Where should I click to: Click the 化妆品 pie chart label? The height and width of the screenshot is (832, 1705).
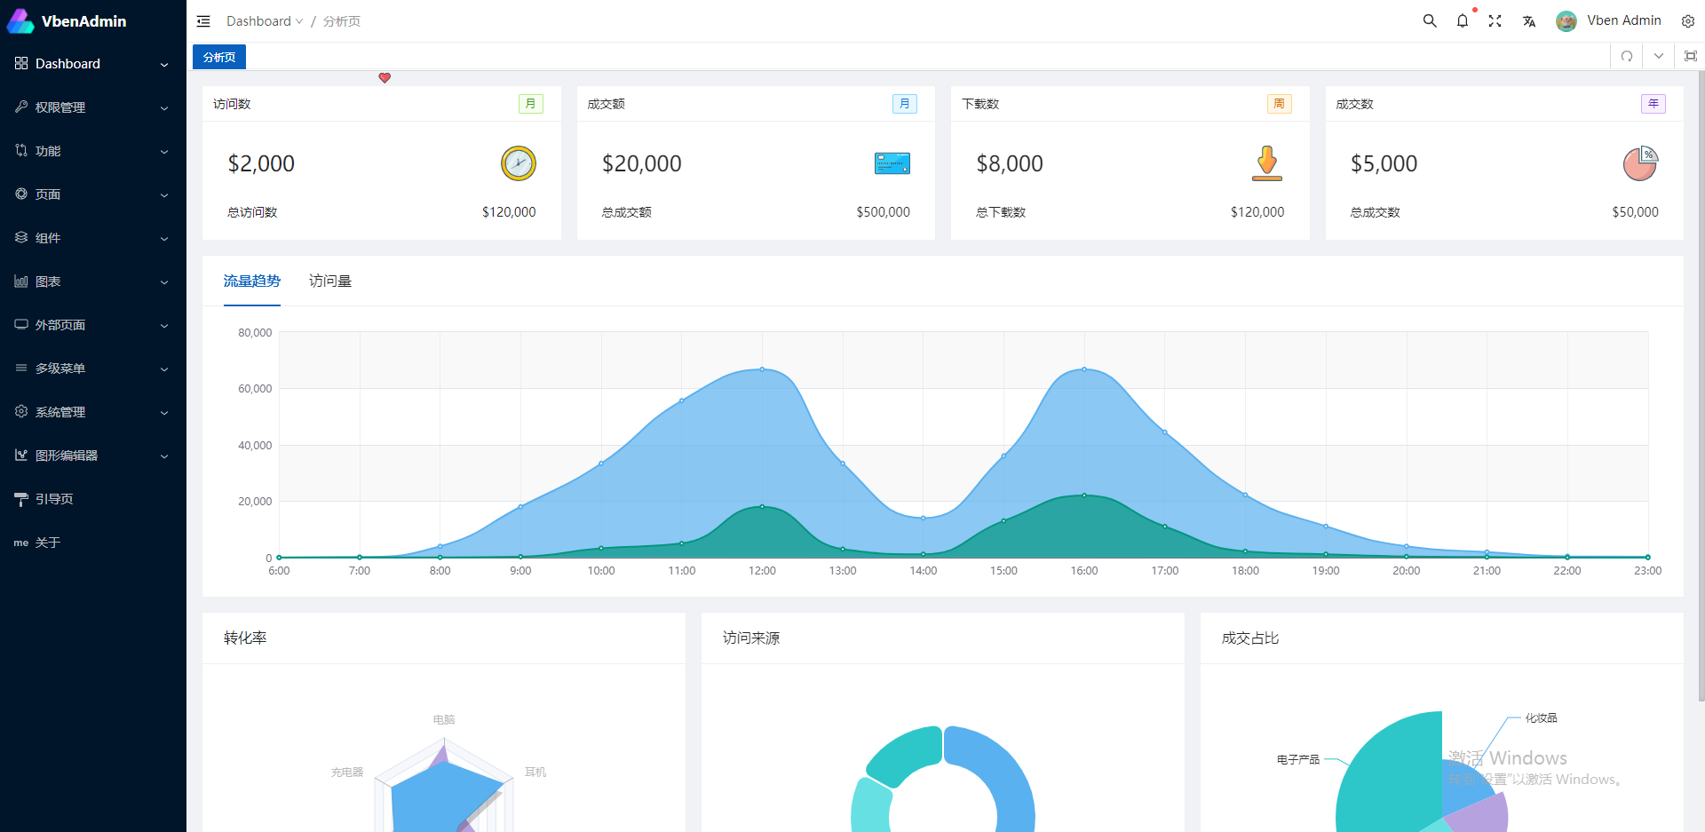click(1542, 718)
